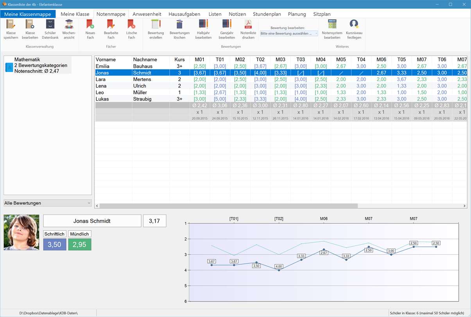This screenshot has width=471, height=317.
Task: Open the Alle Bewertungen dropdown
Action: coord(48,203)
